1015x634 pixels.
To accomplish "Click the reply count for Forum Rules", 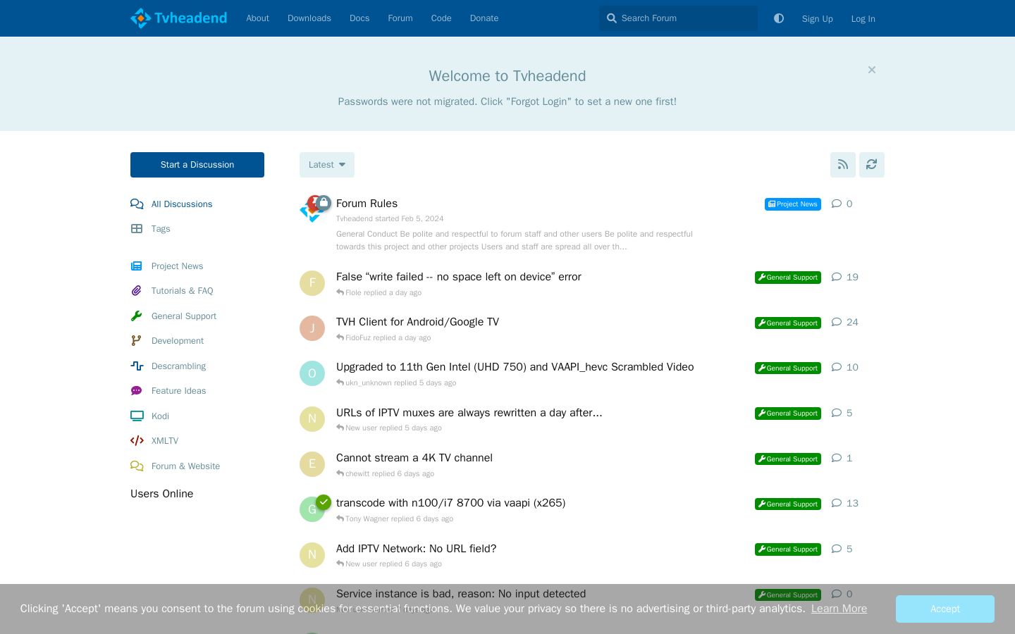I will [x=842, y=204].
